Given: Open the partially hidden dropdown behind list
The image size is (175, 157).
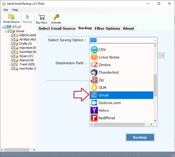Looking at the screenshot, I should pos(161,55).
